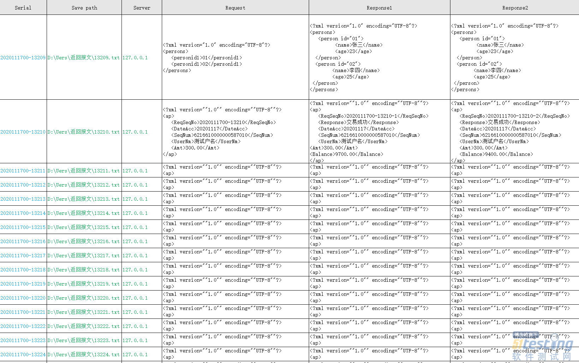Open serial link 2020111700-13213
The image size is (579, 363).
pyautogui.click(x=23, y=199)
